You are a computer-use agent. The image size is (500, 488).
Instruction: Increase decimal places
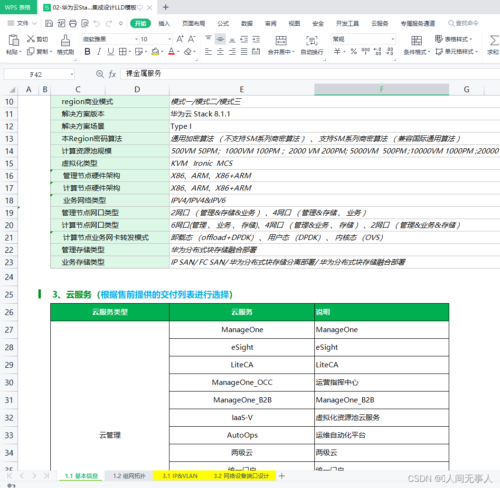(x=377, y=51)
